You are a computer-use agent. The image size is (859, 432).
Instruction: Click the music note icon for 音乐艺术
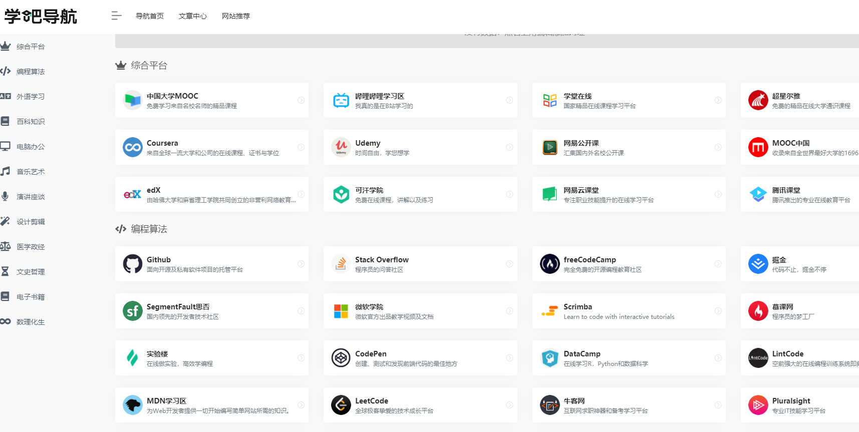pos(5,171)
